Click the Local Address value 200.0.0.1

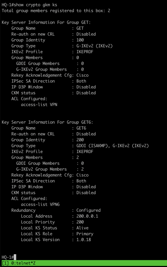pos(87,216)
